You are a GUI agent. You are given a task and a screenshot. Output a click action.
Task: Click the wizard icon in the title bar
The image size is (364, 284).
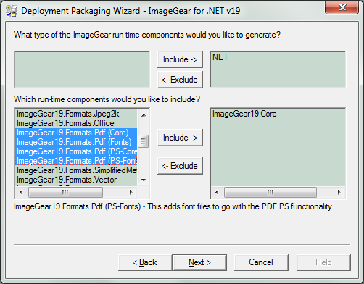point(12,11)
